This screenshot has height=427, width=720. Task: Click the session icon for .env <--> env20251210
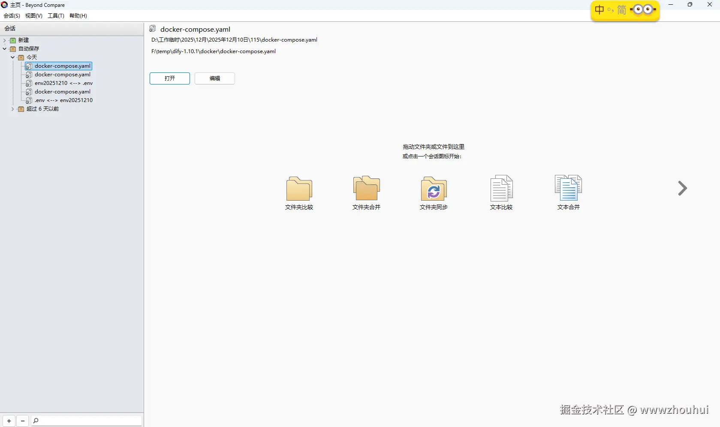[x=29, y=100]
